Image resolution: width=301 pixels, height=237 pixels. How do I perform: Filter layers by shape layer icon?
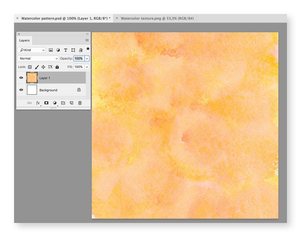click(x=73, y=50)
